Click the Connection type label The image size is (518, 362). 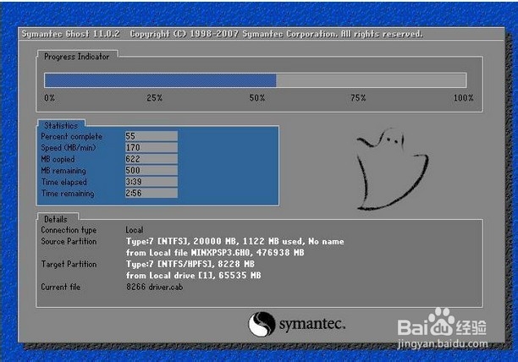pos(69,230)
